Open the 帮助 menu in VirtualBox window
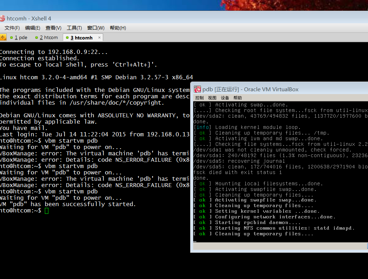 (x=237, y=98)
